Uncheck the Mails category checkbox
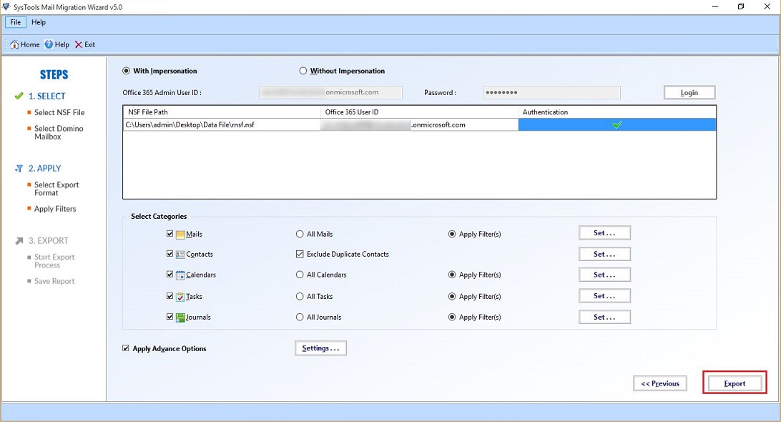 click(170, 234)
